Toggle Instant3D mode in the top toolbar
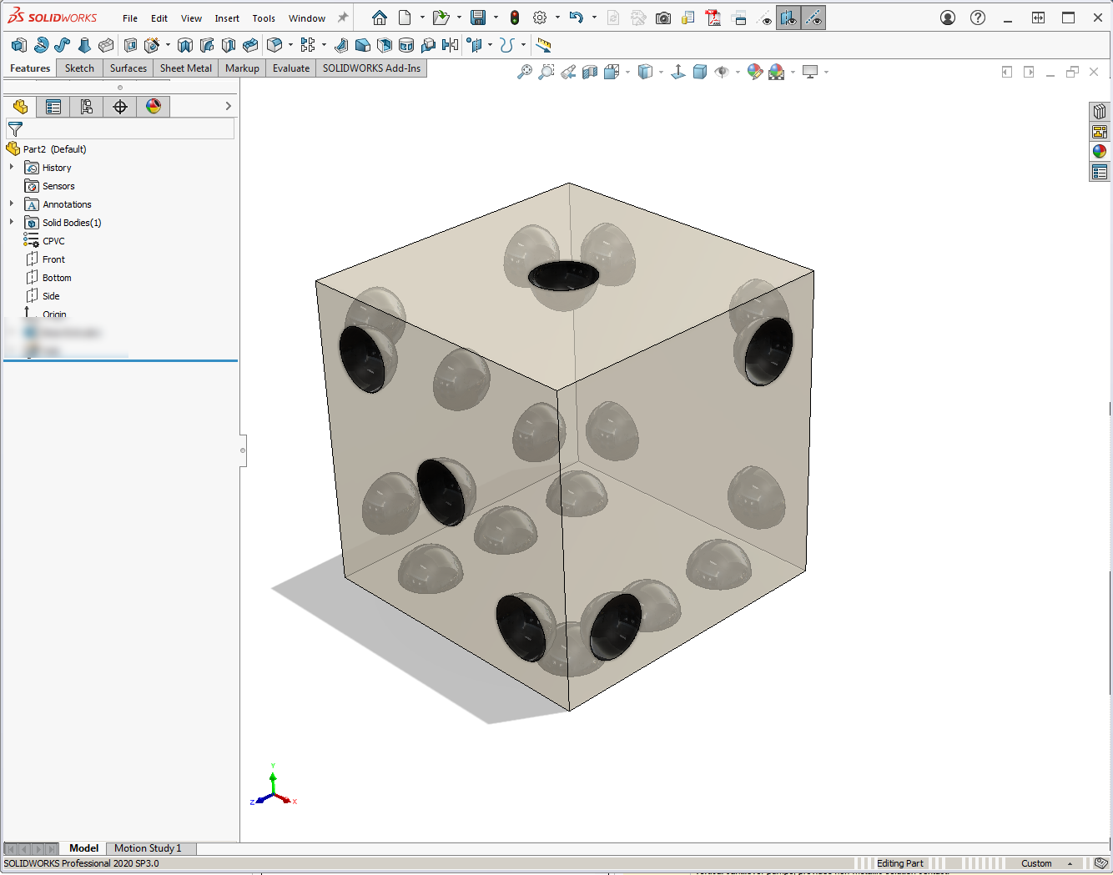 pos(543,45)
